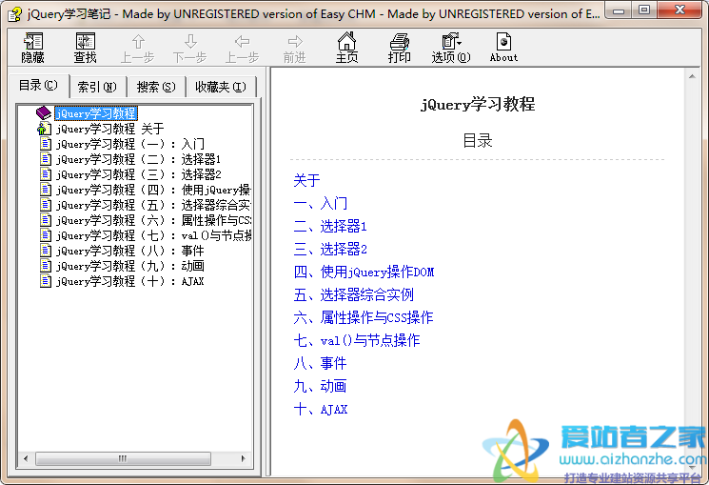Select tree item （四）：使用jQuery操
This screenshot has width=709, height=485.
pos(154,190)
